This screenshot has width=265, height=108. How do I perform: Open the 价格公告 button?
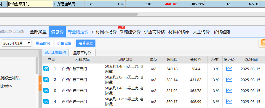coord(64,43)
